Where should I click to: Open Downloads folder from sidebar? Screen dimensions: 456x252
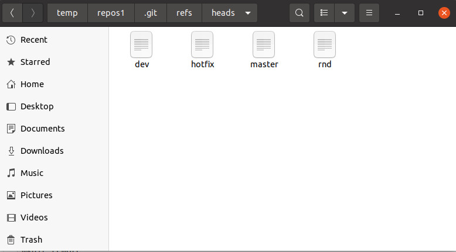click(42, 151)
